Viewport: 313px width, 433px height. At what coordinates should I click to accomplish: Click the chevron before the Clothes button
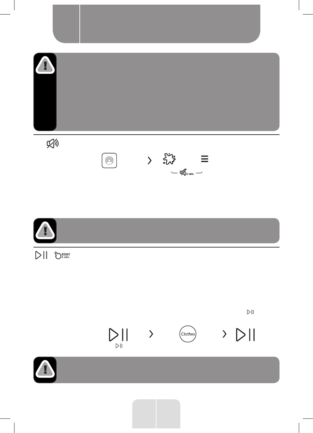pyautogui.click(x=151, y=334)
